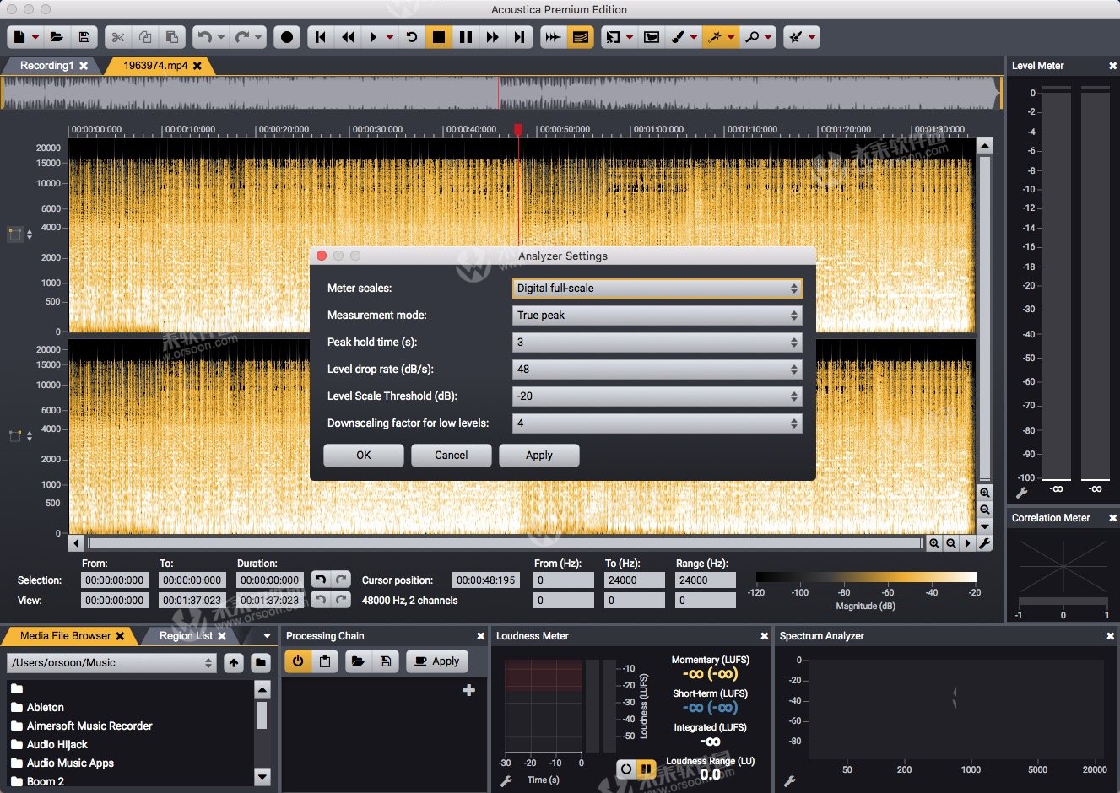Open an audio file via folder icon

57,37
